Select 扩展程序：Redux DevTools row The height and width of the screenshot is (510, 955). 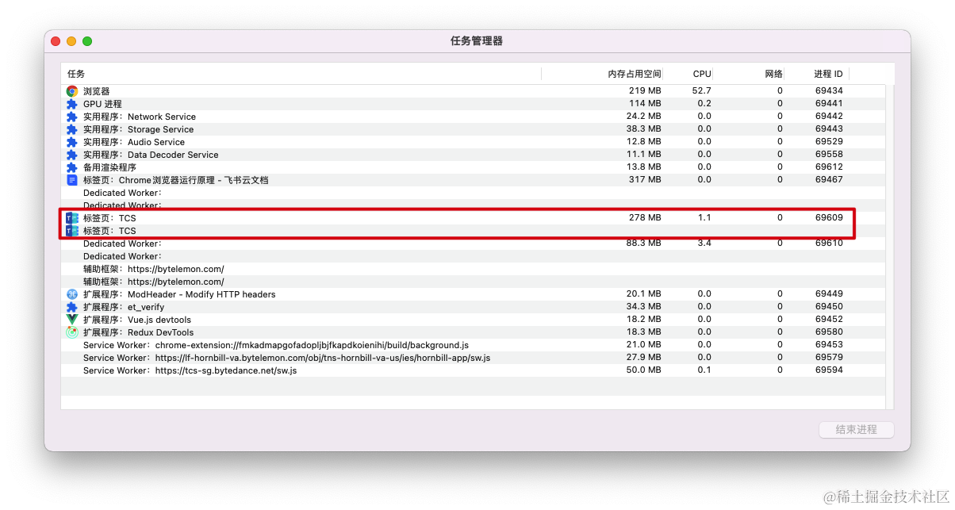pyautogui.click(x=473, y=332)
